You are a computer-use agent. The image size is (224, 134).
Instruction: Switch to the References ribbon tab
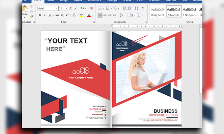coord(94,1)
